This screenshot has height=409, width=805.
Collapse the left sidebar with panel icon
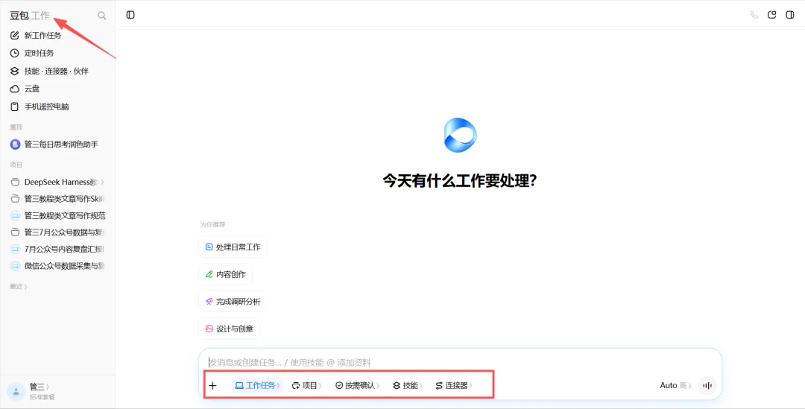pyautogui.click(x=130, y=15)
